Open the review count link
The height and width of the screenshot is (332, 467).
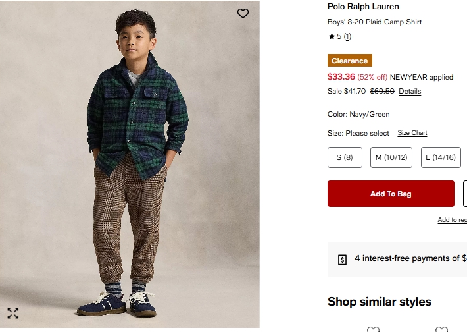point(347,36)
